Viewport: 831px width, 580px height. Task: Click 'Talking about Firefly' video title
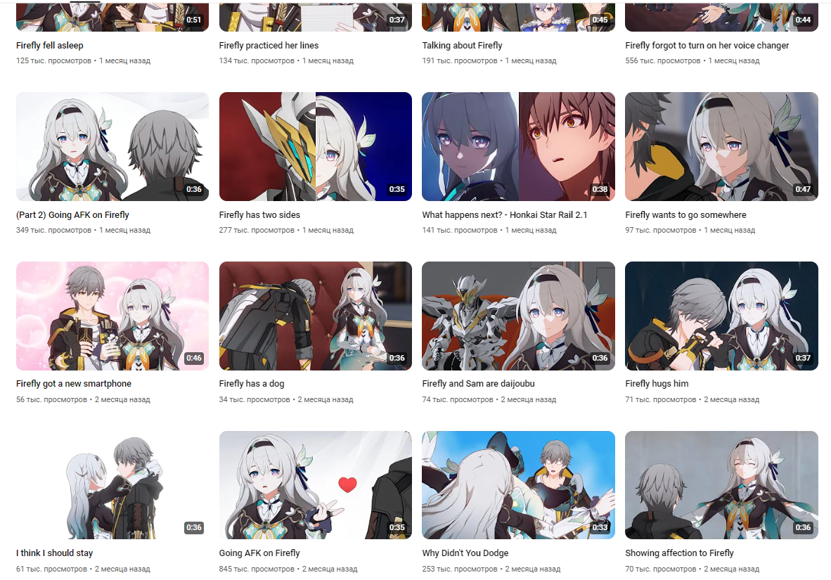click(x=462, y=46)
